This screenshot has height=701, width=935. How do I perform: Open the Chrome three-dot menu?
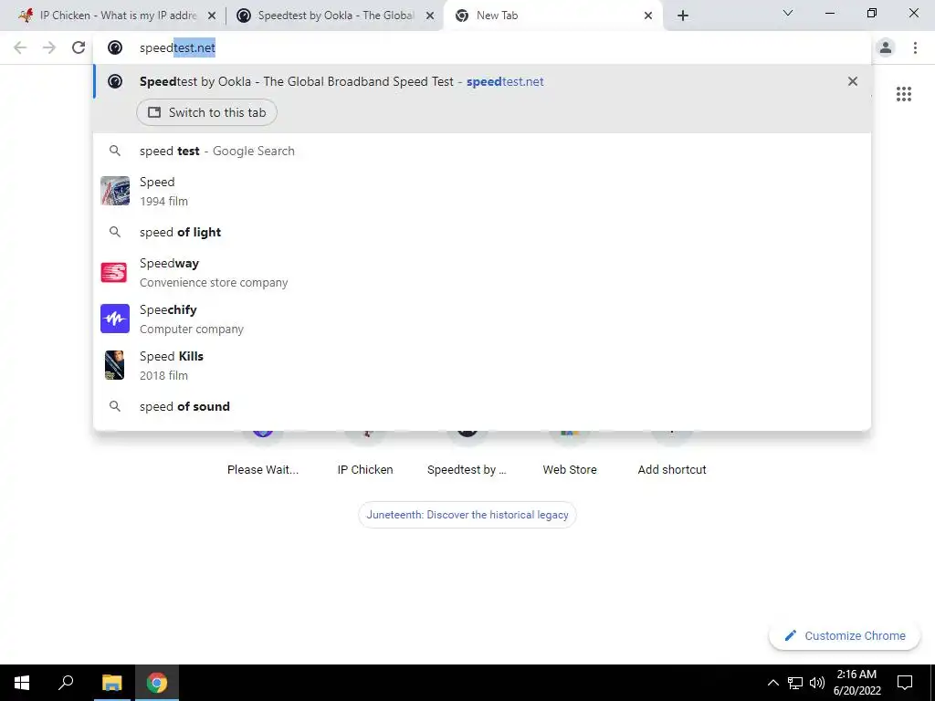coord(915,47)
